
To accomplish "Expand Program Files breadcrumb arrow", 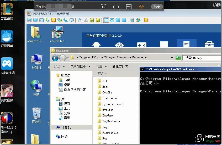I will coord(102,58).
